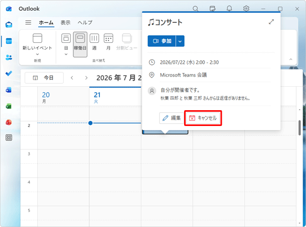Viewport: 306px width, 227px height.
Task: Open Mail in the left sidebar
Action: 9,25
